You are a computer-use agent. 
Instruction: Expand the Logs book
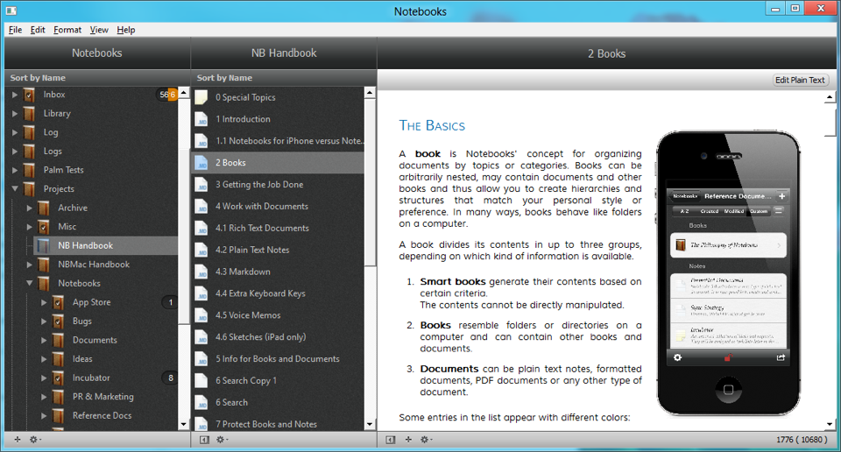tap(15, 152)
